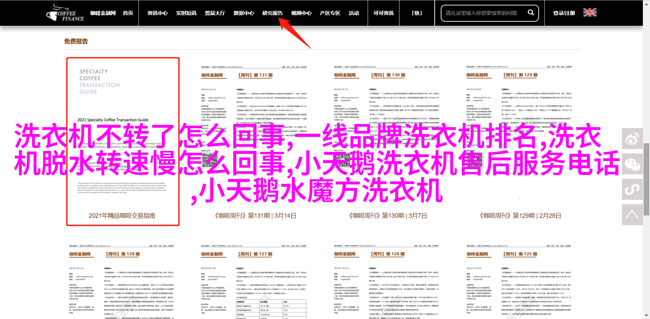Open the 产区专区 navigation item
Image resolution: width=650 pixels, height=319 pixels.
330,13
